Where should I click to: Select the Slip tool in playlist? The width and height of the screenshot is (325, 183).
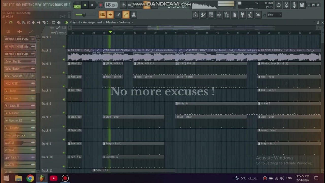(x=39, y=23)
